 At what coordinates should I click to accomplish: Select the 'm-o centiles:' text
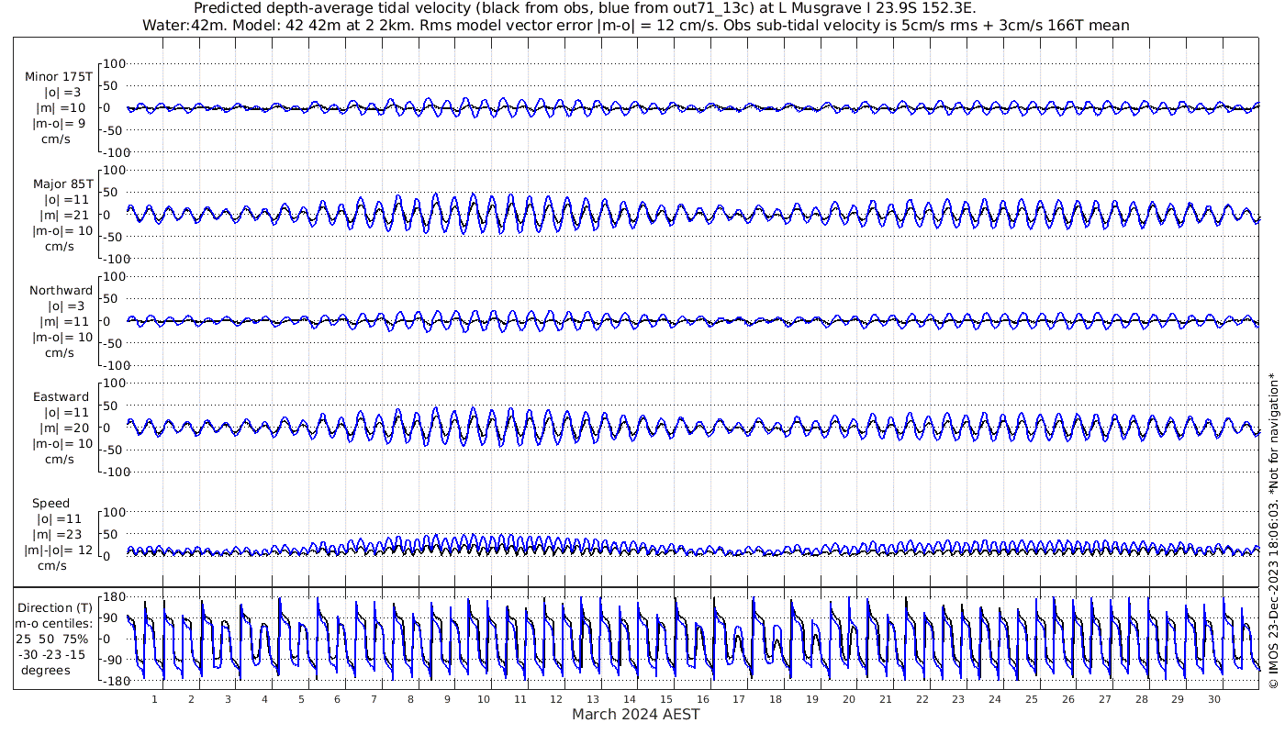coord(54,624)
